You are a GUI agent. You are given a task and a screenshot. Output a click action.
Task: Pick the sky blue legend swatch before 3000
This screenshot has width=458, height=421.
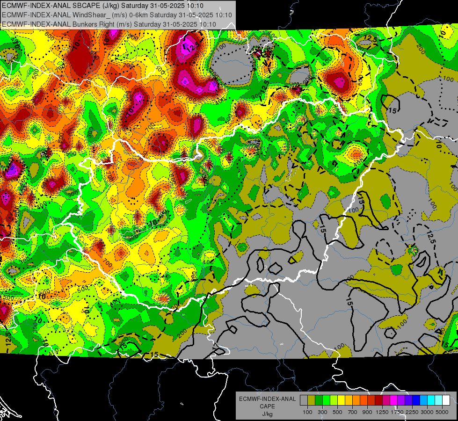click(423, 400)
